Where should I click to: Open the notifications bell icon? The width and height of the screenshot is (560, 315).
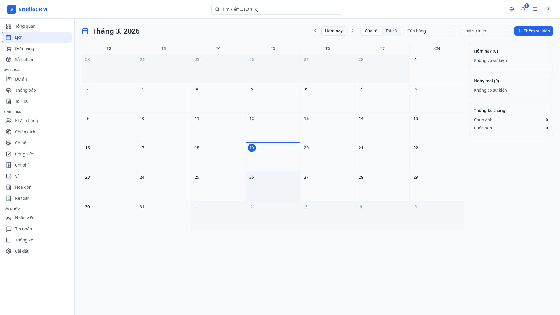click(x=523, y=9)
